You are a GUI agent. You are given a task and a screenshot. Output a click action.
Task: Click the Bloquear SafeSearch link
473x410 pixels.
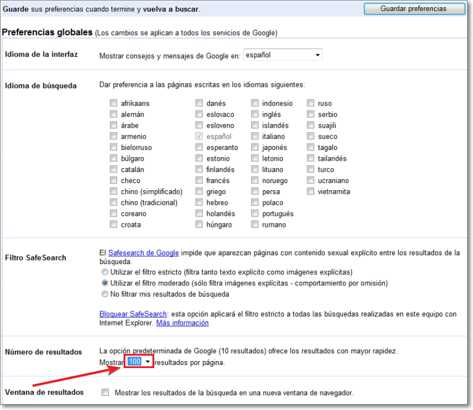tap(133, 314)
